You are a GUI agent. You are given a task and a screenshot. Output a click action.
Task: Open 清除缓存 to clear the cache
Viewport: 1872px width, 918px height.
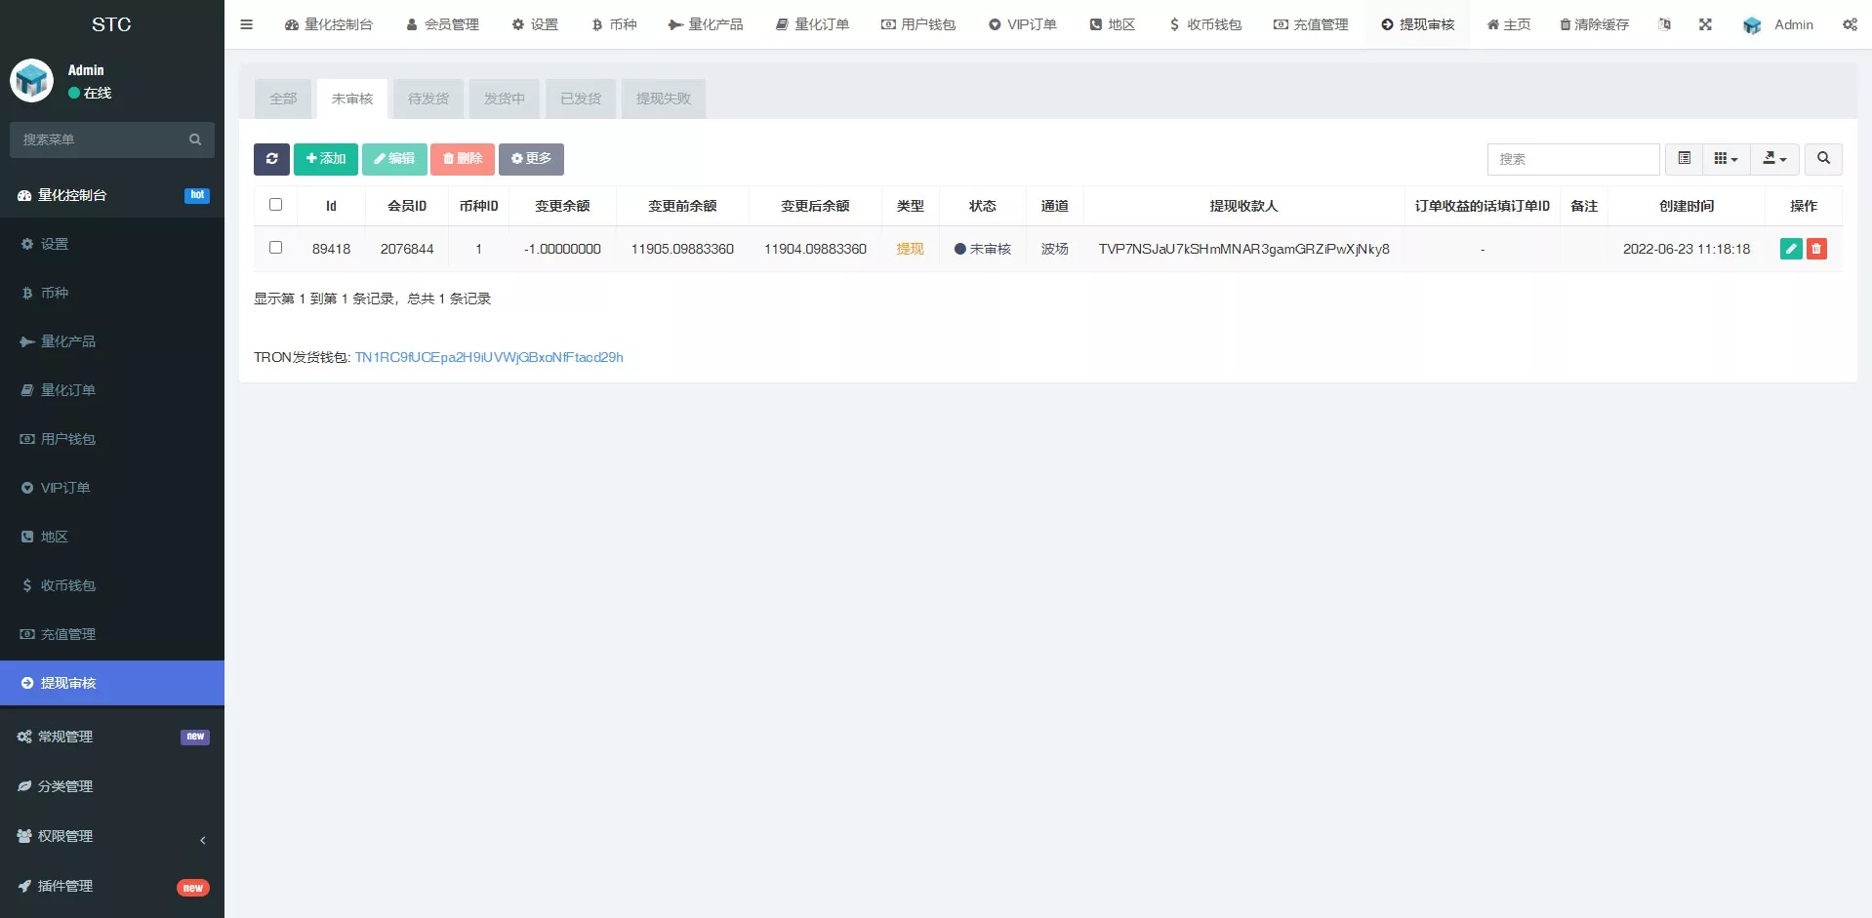click(x=1595, y=24)
